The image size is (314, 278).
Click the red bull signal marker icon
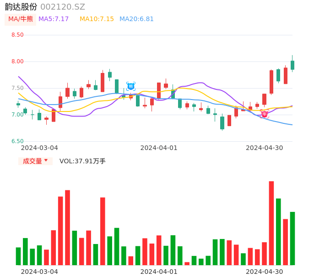point(265,113)
